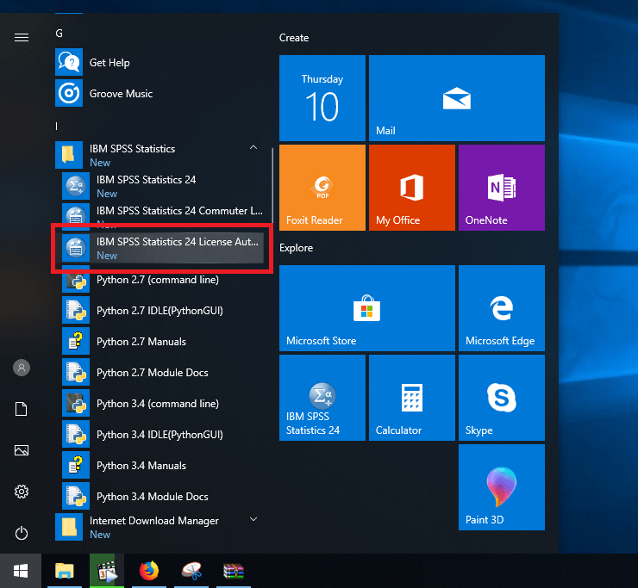Open the Thursday 10 calendar tile
Screen dimensions: 638x588
pos(322,98)
